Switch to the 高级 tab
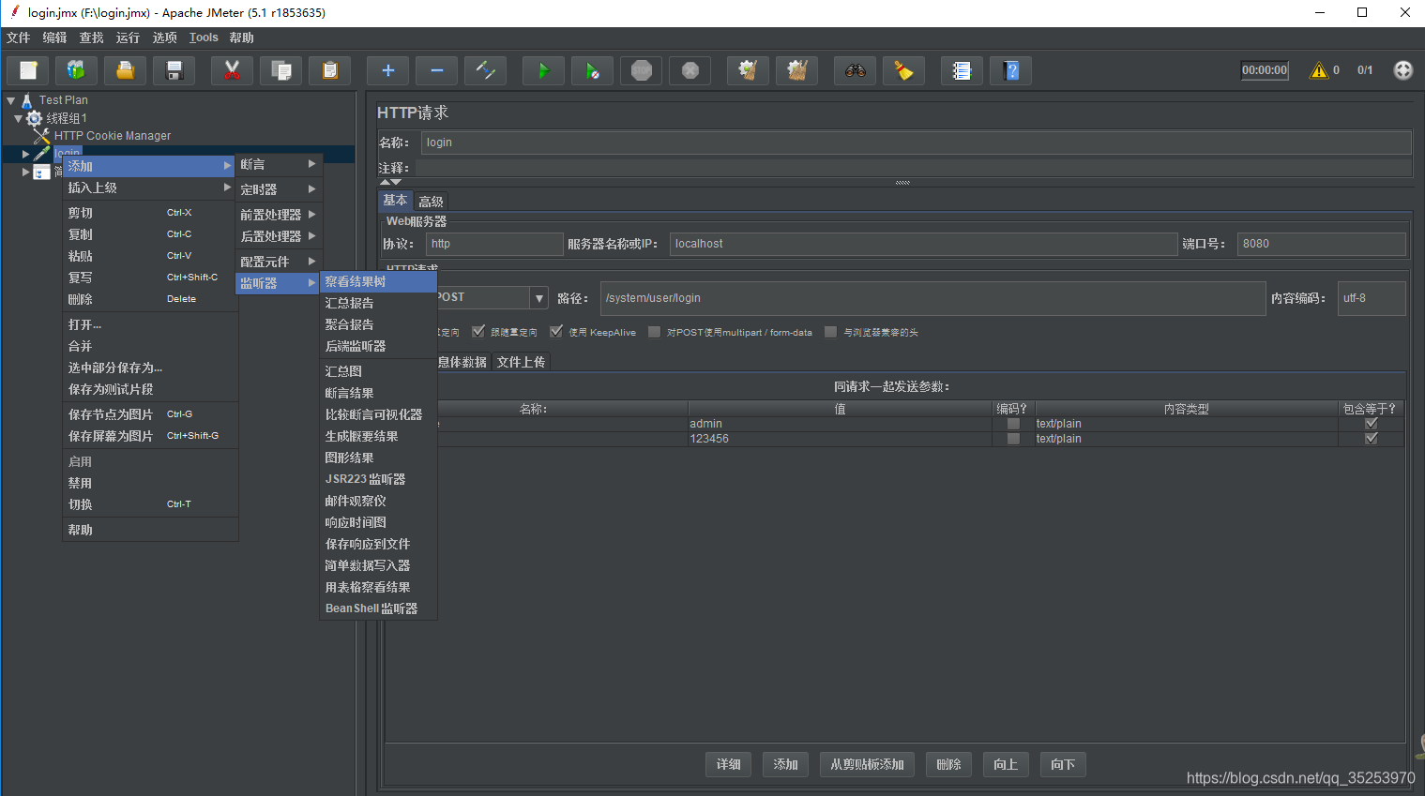The image size is (1425, 796). (x=431, y=202)
